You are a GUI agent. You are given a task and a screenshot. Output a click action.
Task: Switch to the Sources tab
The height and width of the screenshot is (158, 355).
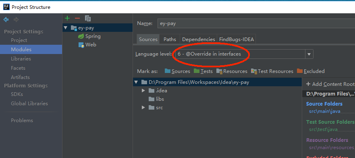pos(148,39)
